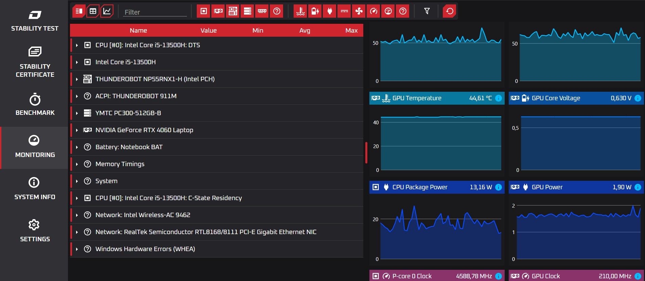Expand the NVIDIA GeForce RTX 4060 Laptop row
Viewport: 645px width, 281px height.
[x=77, y=130]
